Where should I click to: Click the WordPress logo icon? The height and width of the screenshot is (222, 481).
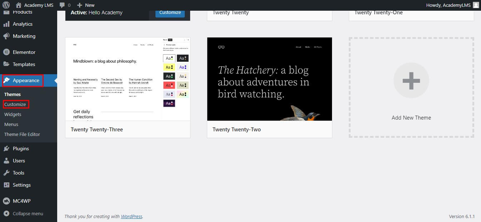pyautogui.click(x=6, y=5)
